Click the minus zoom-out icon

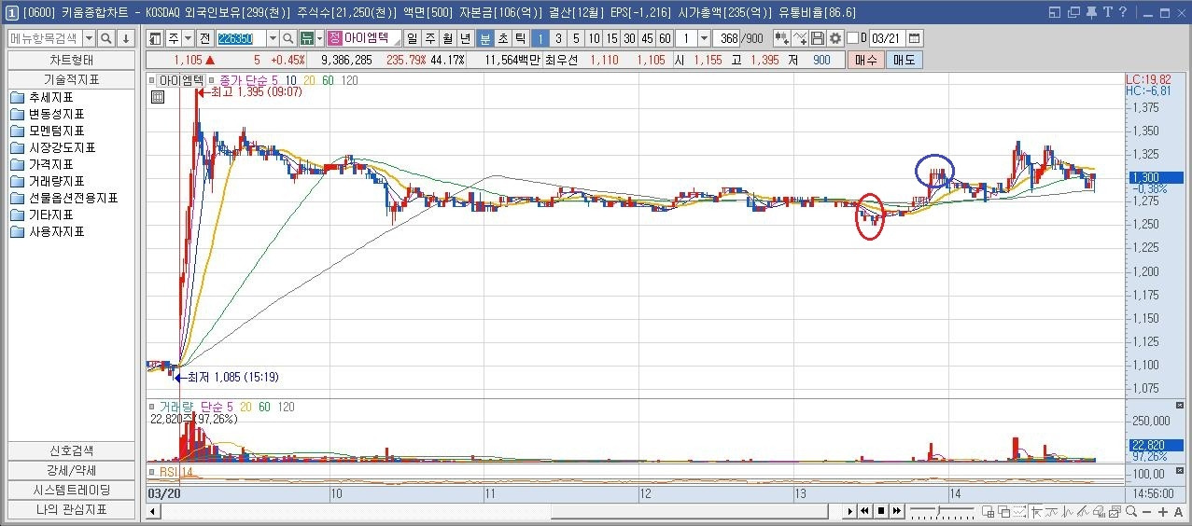1146,511
